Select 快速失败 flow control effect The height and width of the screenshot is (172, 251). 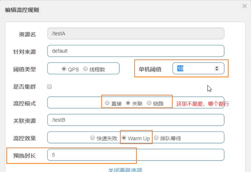pyautogui.click(x=92, y=138)
